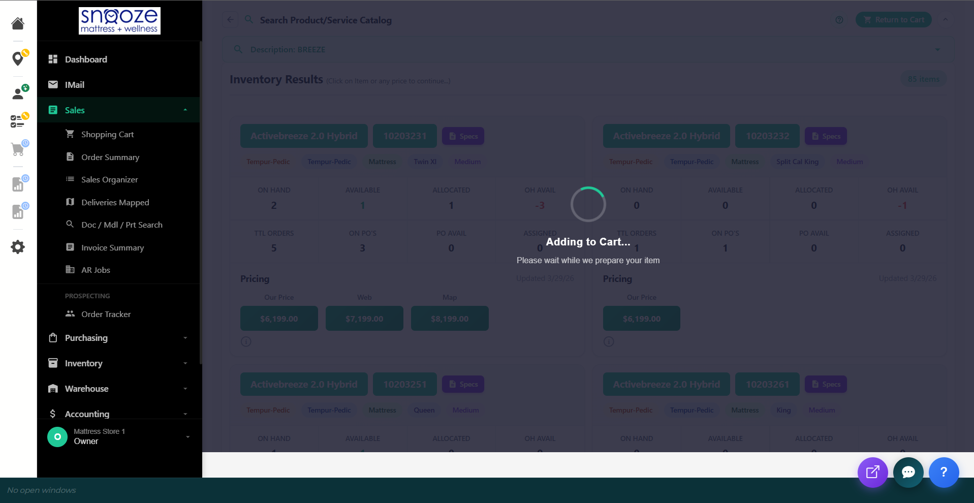
Task: Click magnifier icon next to Search Product/Service Catalog
Action: coord(249,20)
